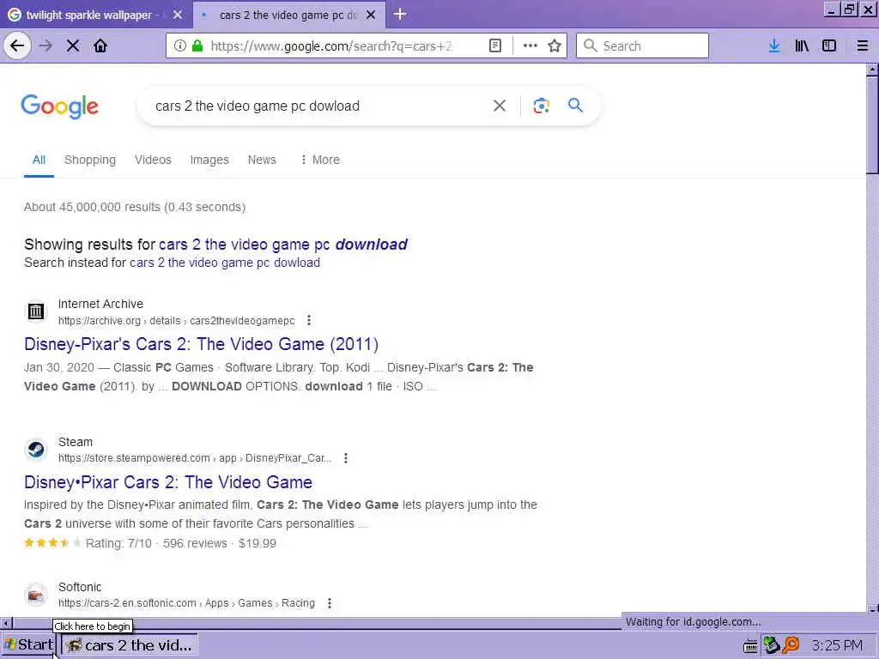The width and height of the screenshot is (879, 659).
Task: Bookmark this page with the star icon
Action: 555,46
